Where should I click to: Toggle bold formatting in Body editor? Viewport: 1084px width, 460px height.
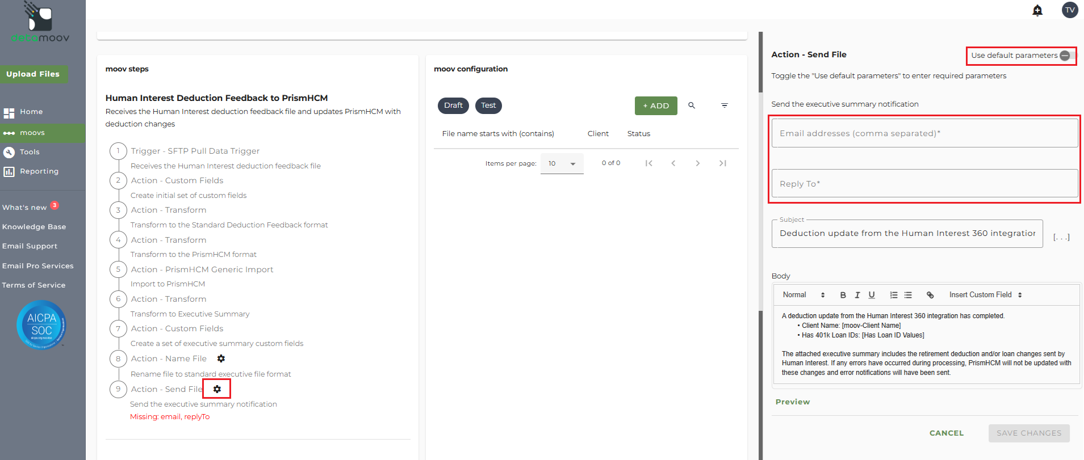click(x=843, y=295)
